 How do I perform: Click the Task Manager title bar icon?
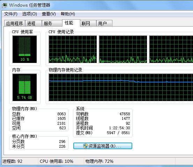coord(5,5)
